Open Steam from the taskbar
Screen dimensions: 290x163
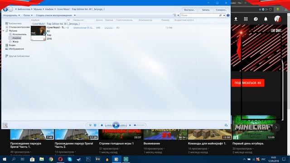[x=79, y=159]
